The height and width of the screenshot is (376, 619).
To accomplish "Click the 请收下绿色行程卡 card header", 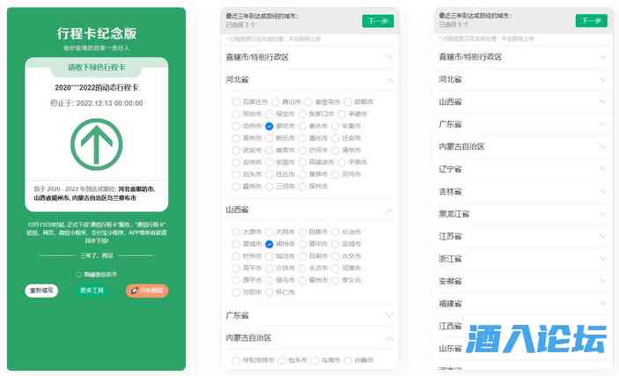I will click(x=96, y=67).
